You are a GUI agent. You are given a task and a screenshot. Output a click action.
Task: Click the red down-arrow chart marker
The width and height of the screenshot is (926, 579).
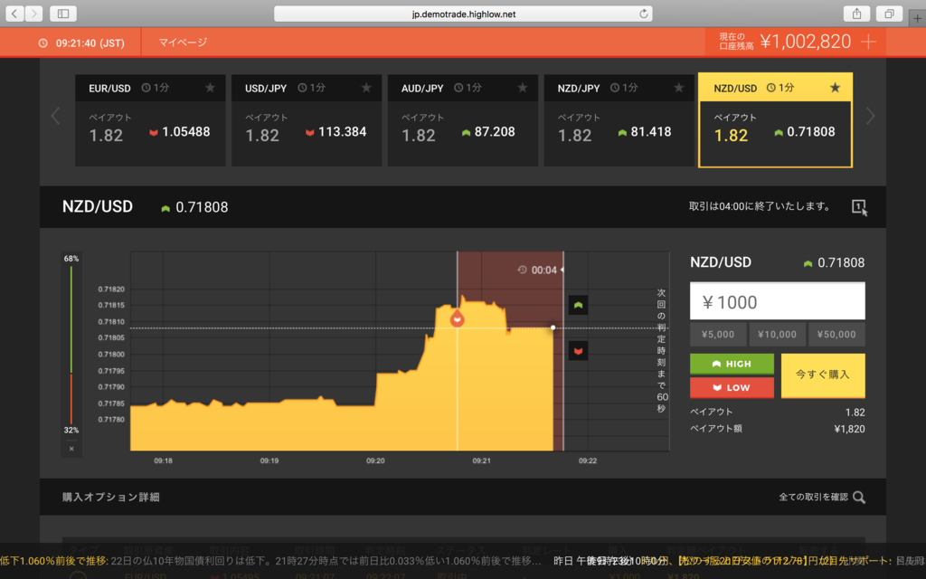[x=578, y=351]
